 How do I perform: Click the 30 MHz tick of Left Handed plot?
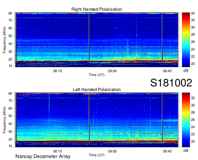(10, 132)
